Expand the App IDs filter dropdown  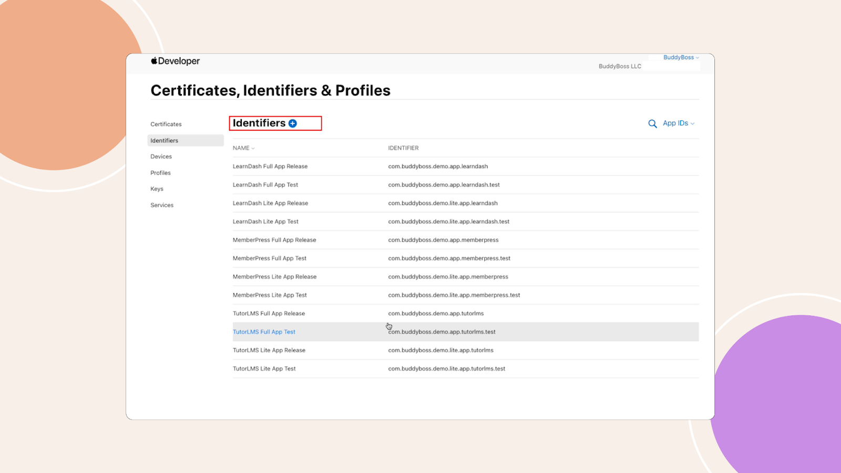[679, 123]
